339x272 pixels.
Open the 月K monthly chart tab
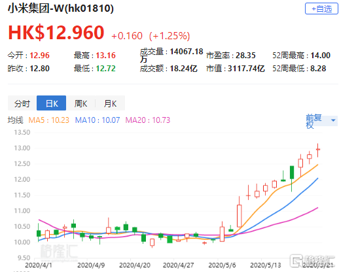click(x=110, y=103)
